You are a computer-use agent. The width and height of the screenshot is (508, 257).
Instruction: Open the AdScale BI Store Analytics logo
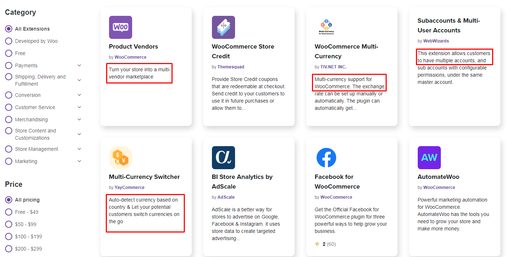pyautogui.click(x=223, y=158)
